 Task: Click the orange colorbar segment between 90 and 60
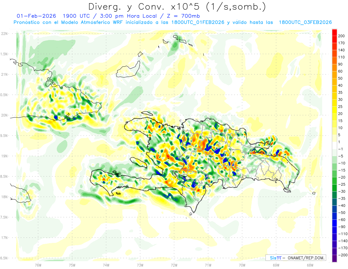[x=334, y=68]
